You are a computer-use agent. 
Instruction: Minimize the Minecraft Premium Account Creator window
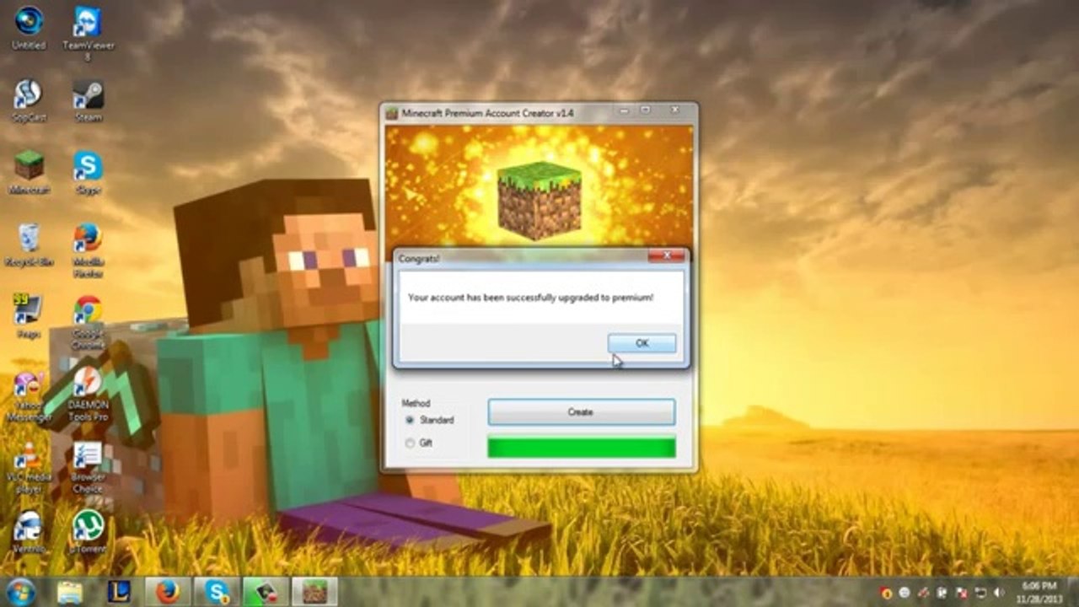(x=623, y=110)
